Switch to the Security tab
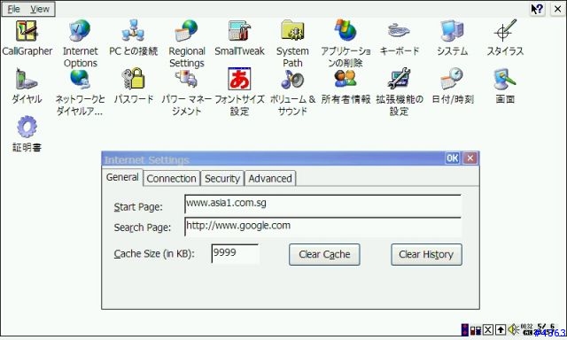Screen dimensions: 567x340 (x=222, y=179)
